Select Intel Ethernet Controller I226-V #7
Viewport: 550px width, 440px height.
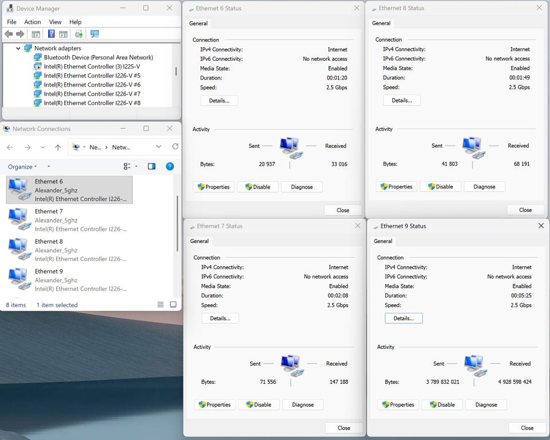click(x=92, y=94)
